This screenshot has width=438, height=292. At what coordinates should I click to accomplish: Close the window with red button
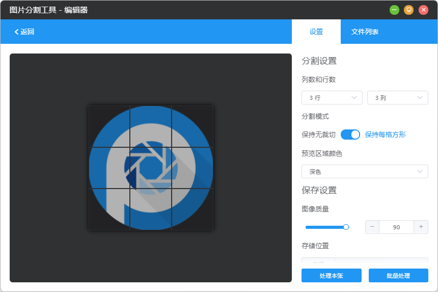(423, 10)
